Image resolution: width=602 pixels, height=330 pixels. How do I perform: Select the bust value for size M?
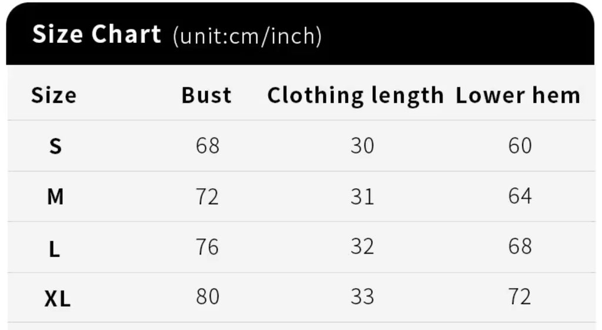(207, 196)
